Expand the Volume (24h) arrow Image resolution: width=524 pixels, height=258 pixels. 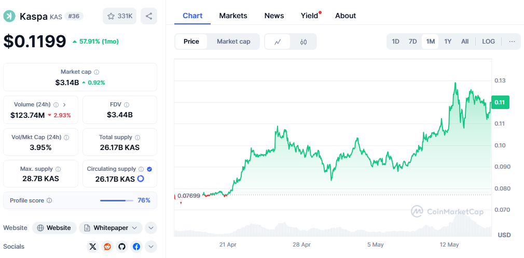[64, 105]
